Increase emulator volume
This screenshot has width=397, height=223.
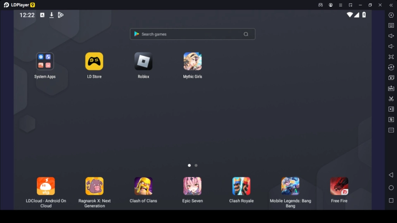[391, 36]
